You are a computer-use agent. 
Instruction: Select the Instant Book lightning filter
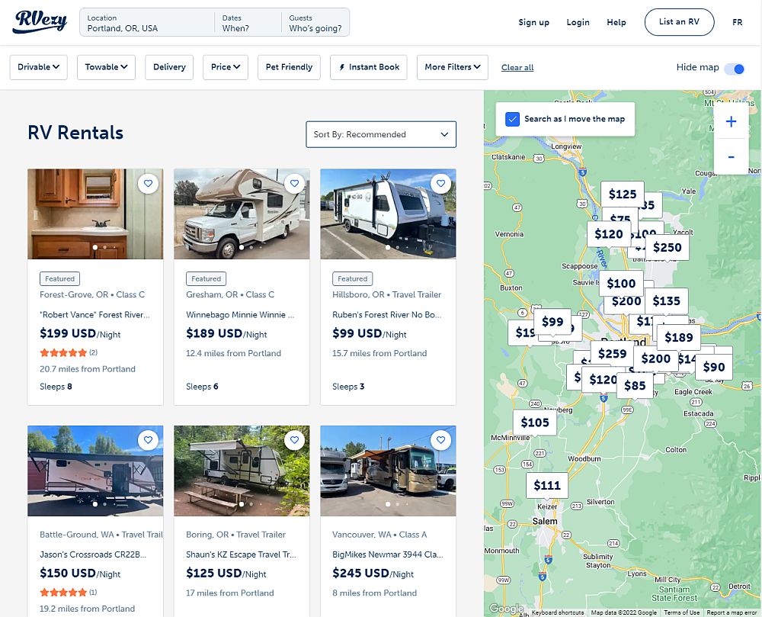point(368,67)
